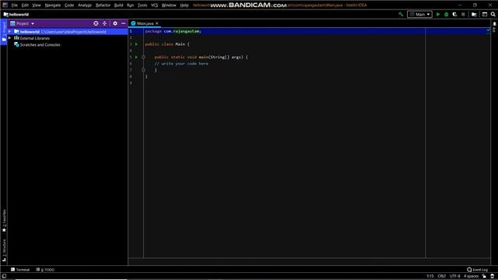Open the Navigate menu
This screenshot has height=280, width=498.
(53, 5)
